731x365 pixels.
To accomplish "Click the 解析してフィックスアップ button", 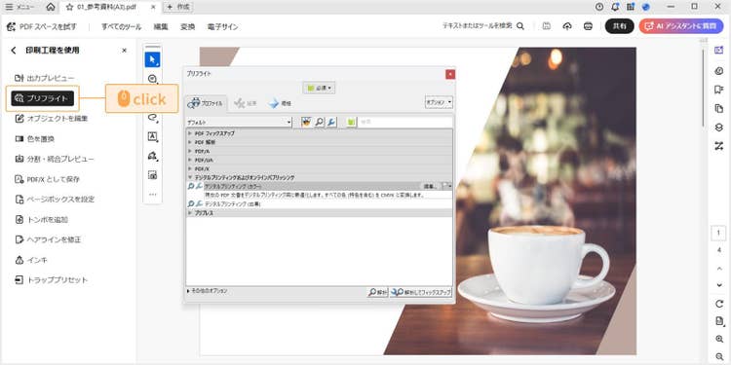I will click(x=421, y=292).
